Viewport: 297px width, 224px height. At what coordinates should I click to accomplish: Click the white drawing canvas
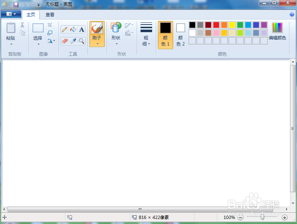coord(146,133)
